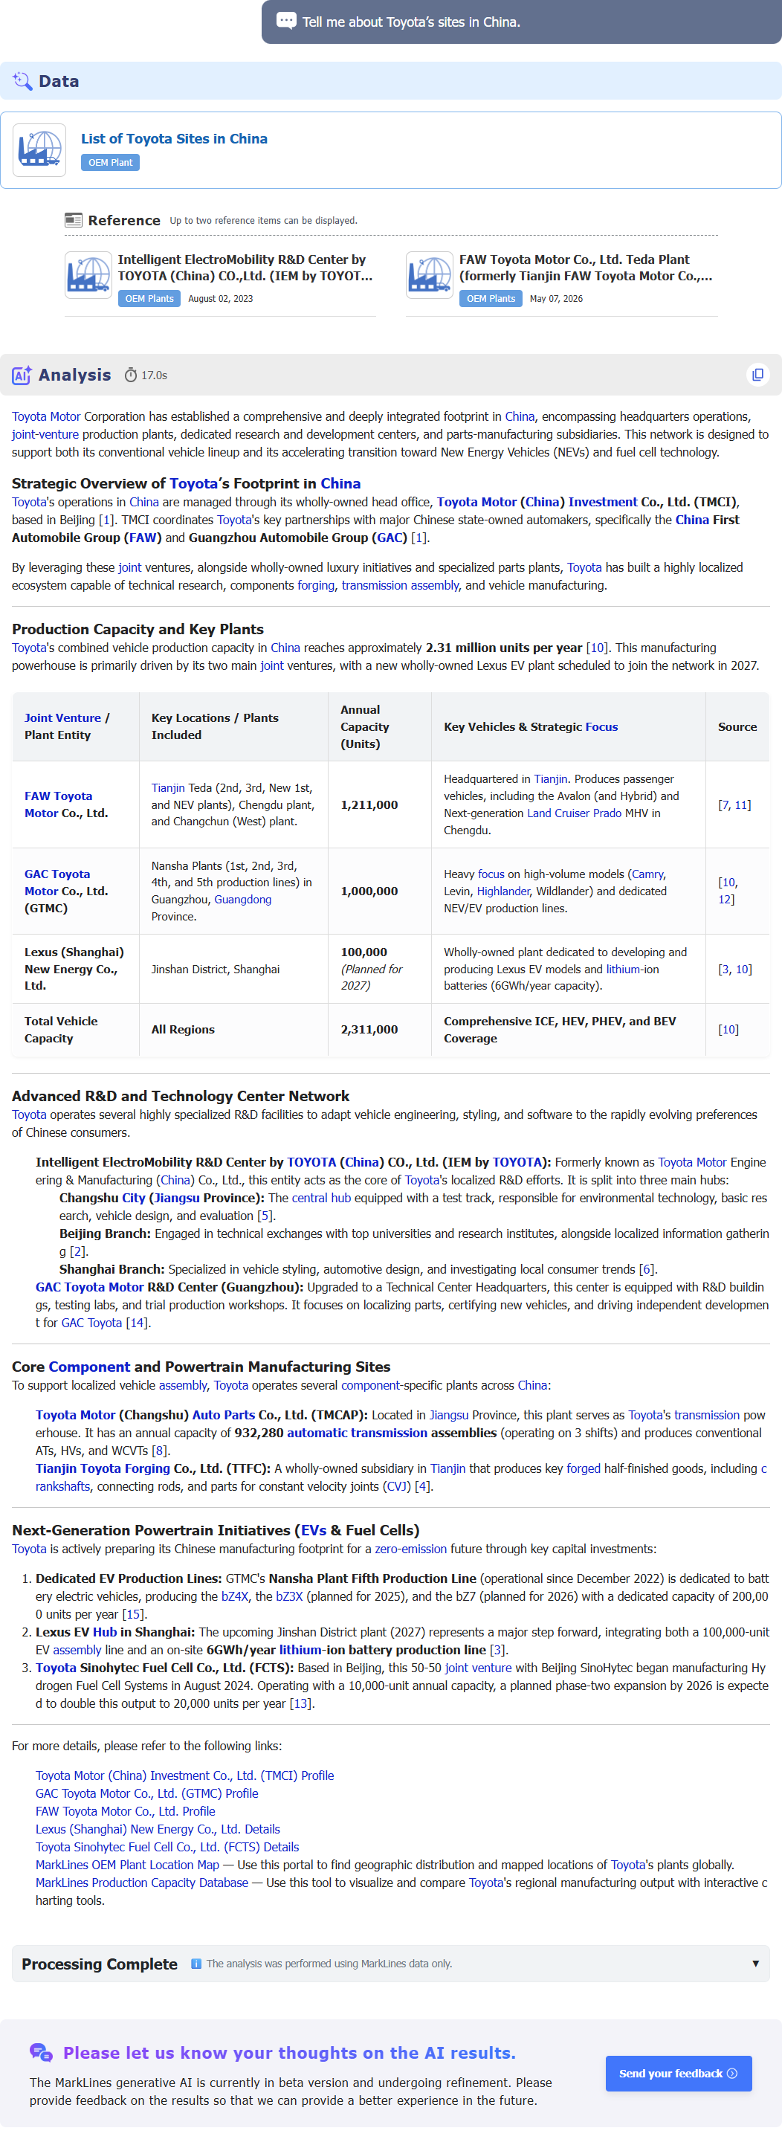The height and width of the screenshot is (2148, 782).
Task: Click Tianjin link in Key Locations cell
Action: point(167,788)
